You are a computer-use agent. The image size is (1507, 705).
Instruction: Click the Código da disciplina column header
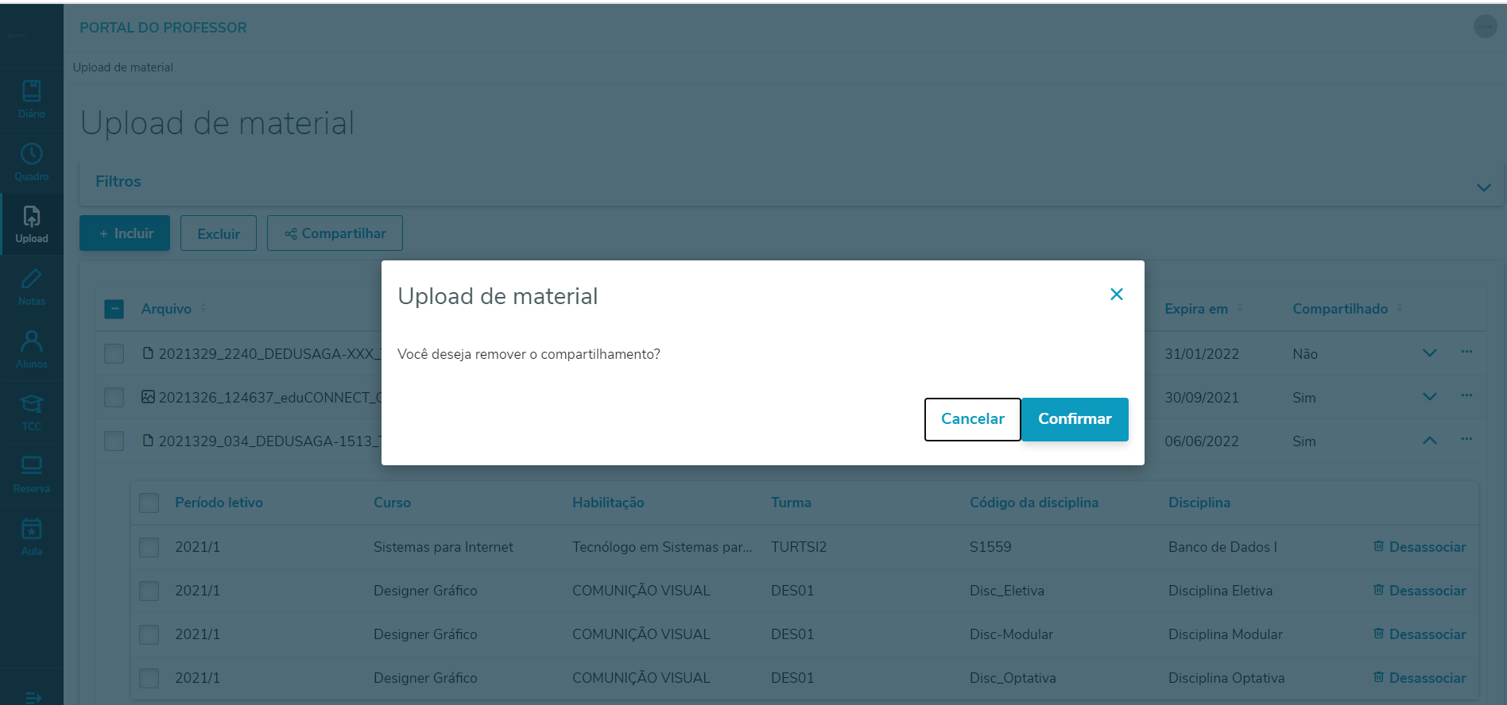click(x=1034, y=503)
